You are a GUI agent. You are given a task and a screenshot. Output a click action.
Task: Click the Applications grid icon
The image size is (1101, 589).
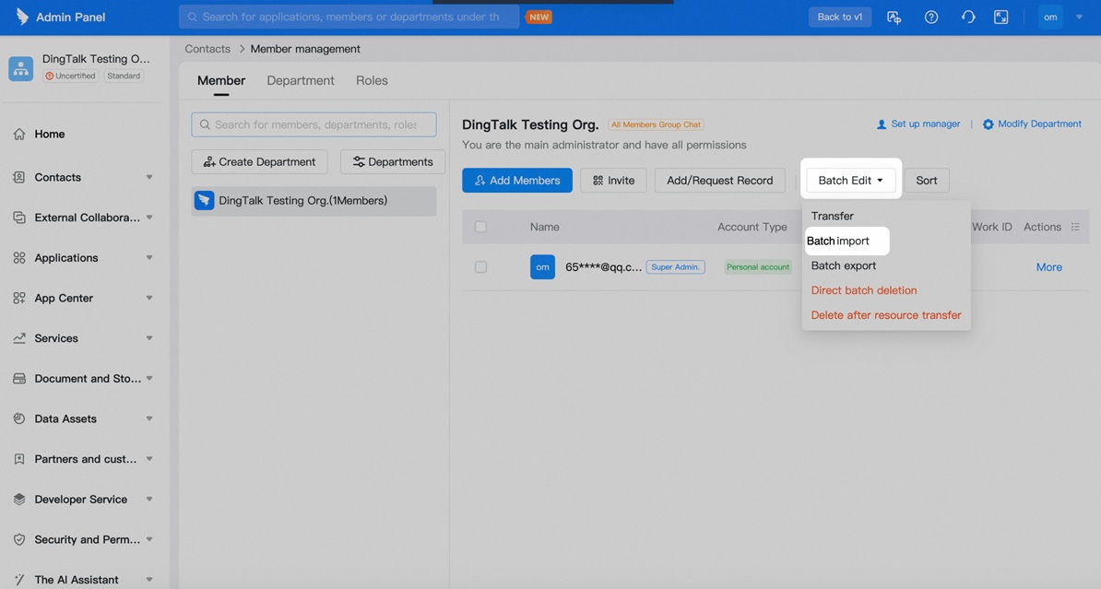(x=19, y=258)
